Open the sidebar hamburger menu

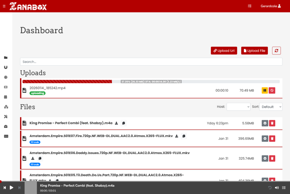click(x=4, y=6)
